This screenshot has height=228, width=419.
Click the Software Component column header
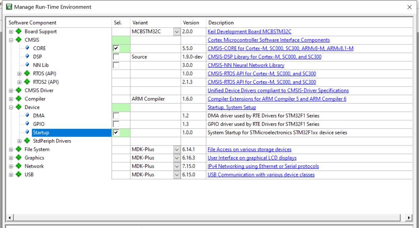pyautogui.click(x=59, y=23)
